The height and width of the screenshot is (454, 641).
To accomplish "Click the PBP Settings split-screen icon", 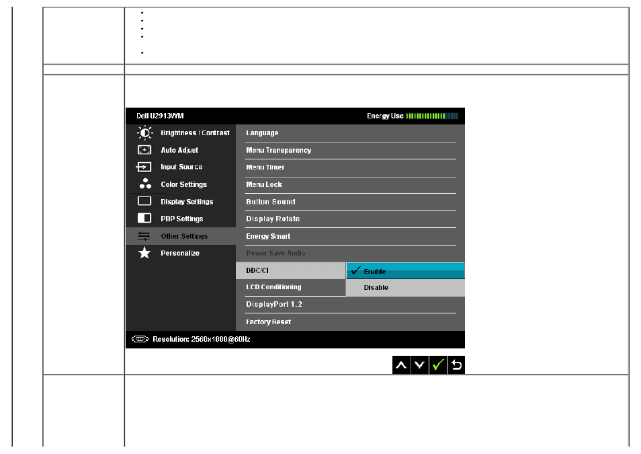I will click(144, 218).
